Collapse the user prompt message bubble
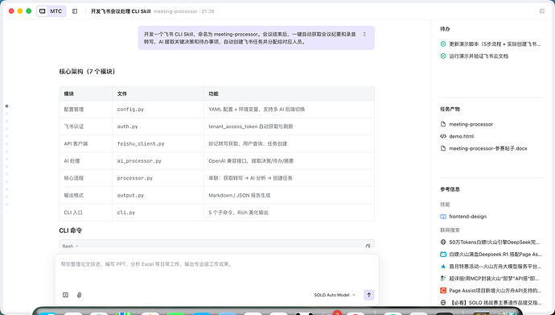The width and height of the screenshot is (555, 315). point(364,35)
